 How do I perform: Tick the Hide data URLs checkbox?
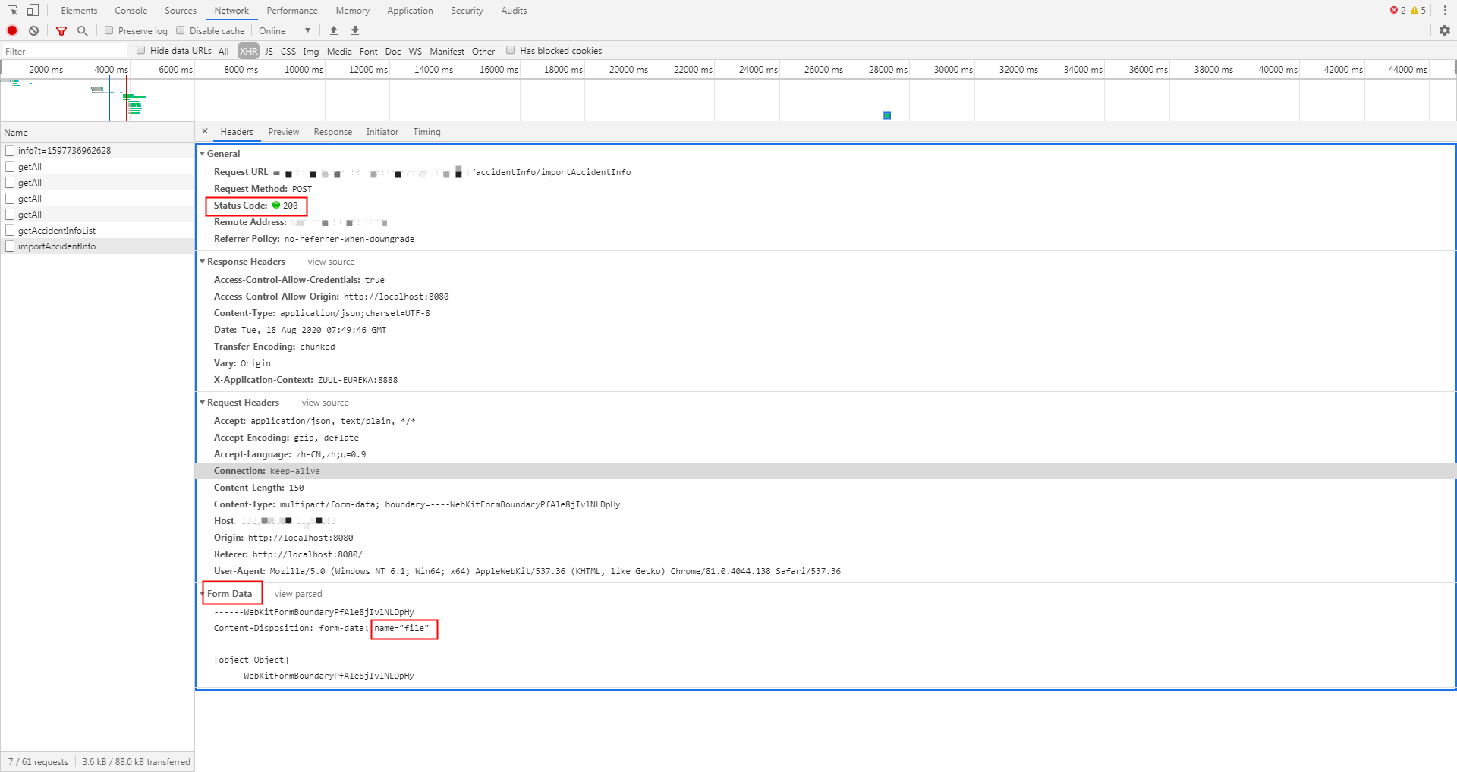(x=140, y=50)
